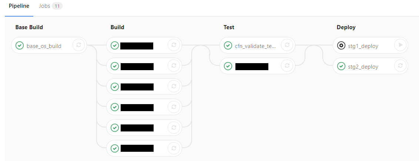
Task: Open the base_os_build job
Action: pyautogui.click(x=44, y=46)
